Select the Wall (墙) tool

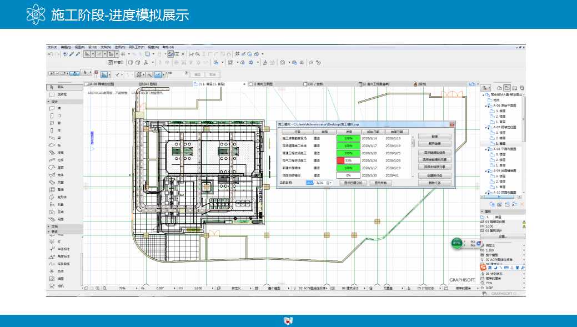point(59,108)
